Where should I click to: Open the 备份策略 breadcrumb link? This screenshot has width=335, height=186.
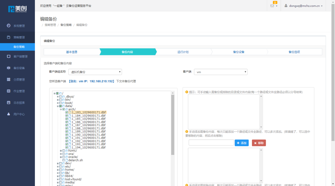(66, 25)
